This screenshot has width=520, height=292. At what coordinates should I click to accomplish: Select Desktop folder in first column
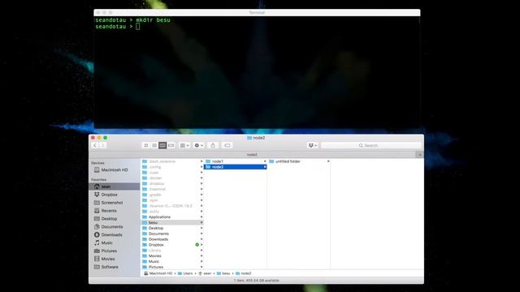point(172,228)
